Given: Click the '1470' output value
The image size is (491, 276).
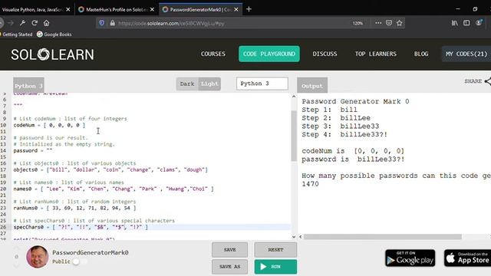Looking at the screenshot, I should coord(310,184).
